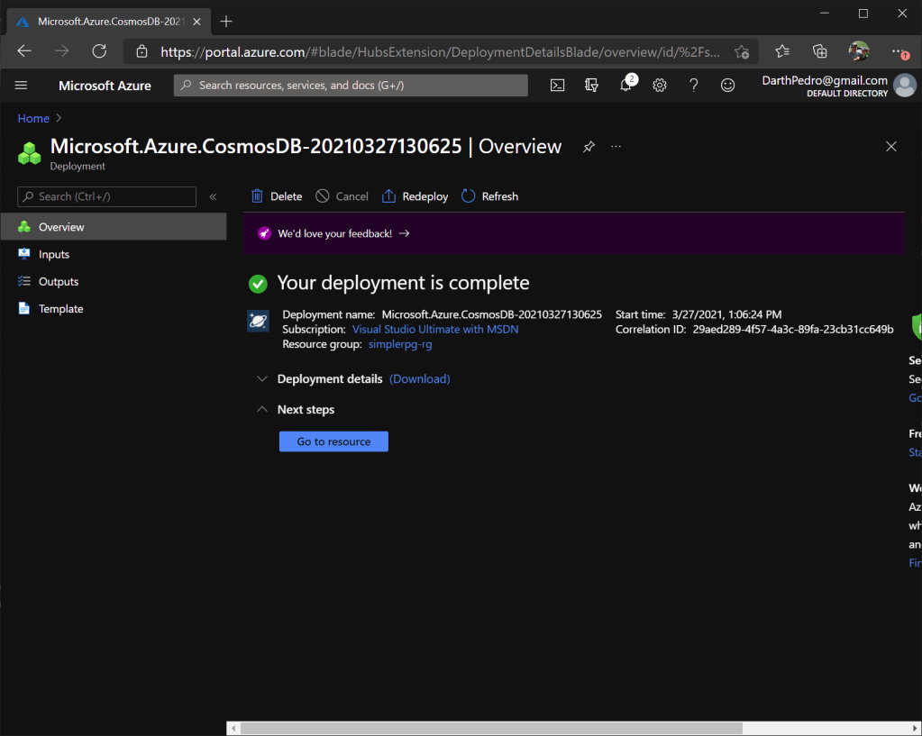Image resolution: width=922 pixels, height=736 pixels.
Task: Pin deployment blade to dashboard
Action: coord(589,147)
